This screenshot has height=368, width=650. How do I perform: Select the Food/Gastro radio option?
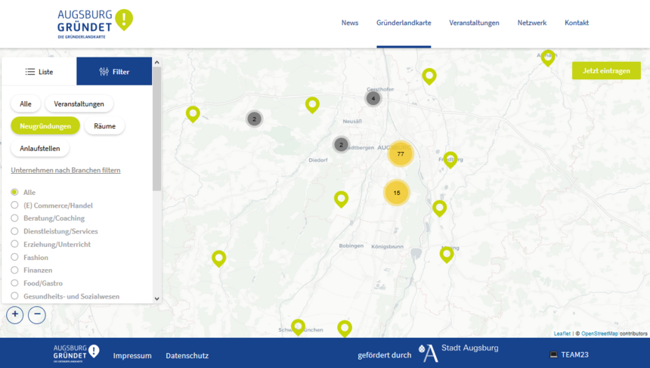(14, 283)
